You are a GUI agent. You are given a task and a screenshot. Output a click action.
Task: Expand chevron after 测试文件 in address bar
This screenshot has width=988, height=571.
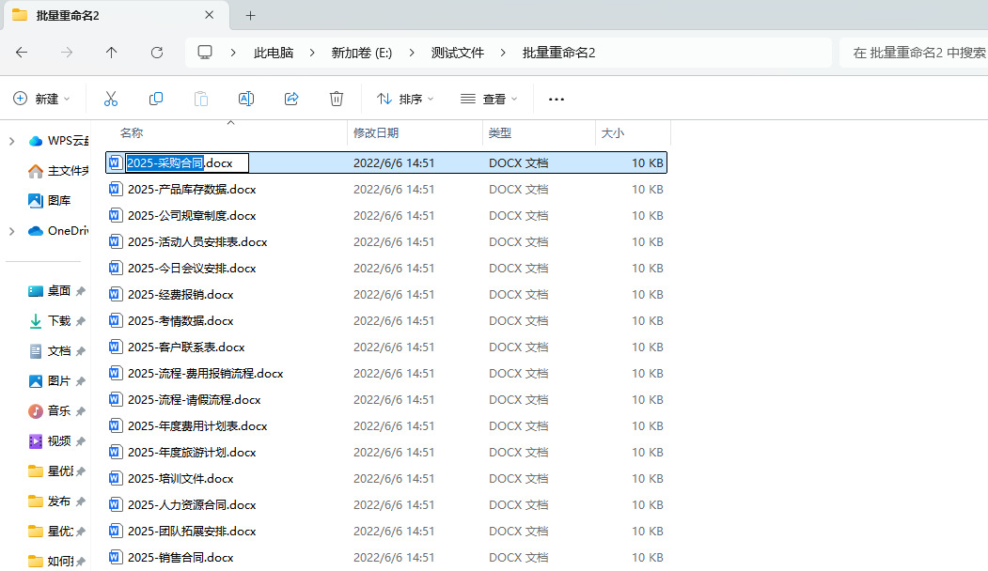coord(503,53)
